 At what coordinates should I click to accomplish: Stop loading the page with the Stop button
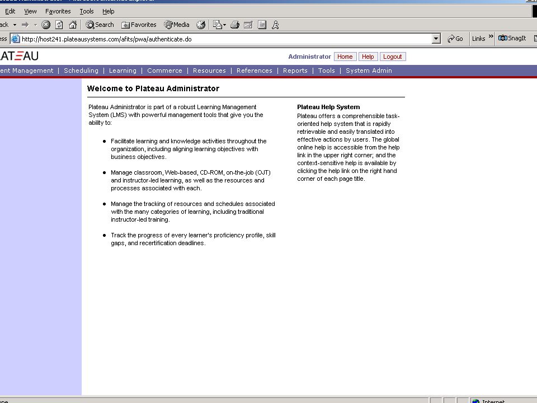[46, 25]
